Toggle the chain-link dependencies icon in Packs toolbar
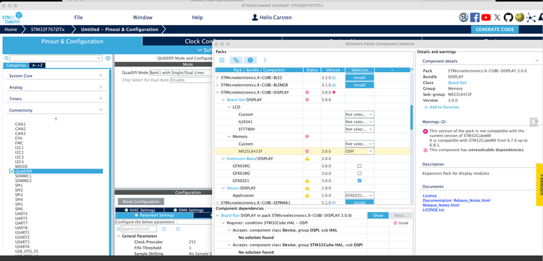The height and width of the screenshot is (261, 543). coord(236,60)
